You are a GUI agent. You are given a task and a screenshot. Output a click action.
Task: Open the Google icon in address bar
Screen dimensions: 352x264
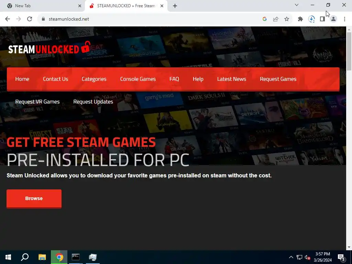tap(265, 19)
